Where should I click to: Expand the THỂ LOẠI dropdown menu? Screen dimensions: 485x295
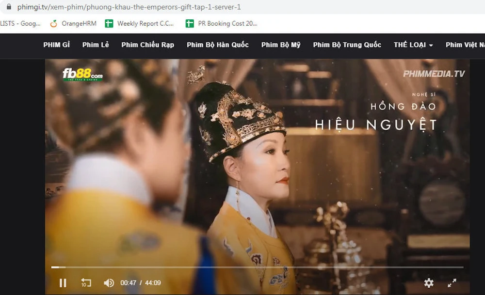(x=413, y=45)
